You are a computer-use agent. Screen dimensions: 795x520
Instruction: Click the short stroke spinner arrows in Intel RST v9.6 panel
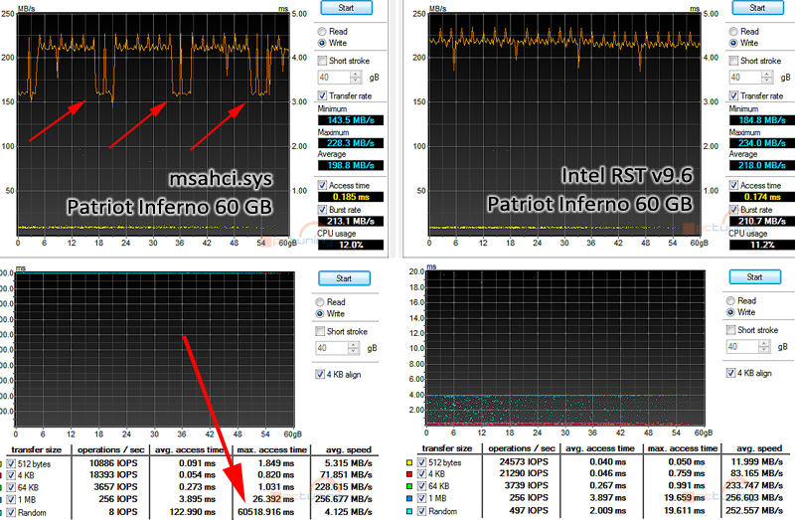point(767,78)
